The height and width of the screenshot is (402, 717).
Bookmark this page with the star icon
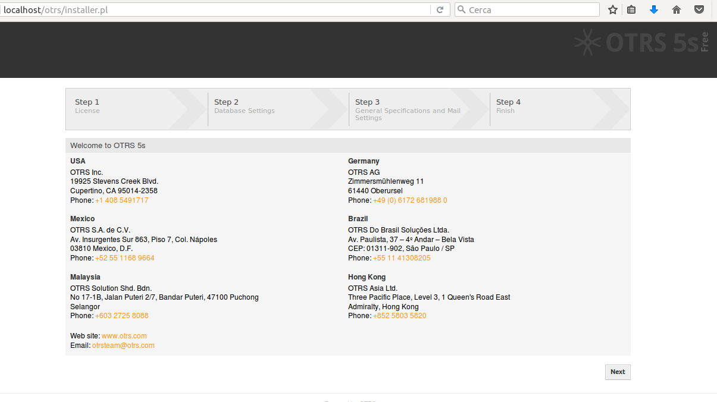(x=612, y=10)
